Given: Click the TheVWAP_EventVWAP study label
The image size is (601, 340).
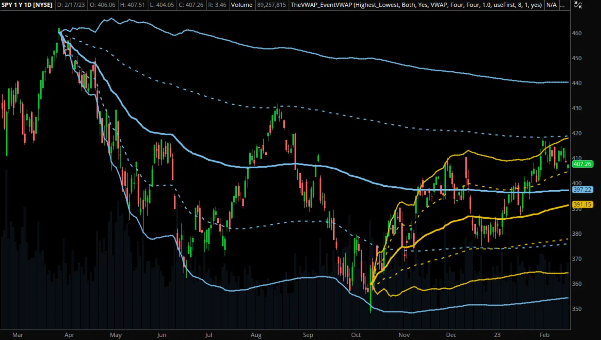Looking at the screenshot, I should coord(416,5).
